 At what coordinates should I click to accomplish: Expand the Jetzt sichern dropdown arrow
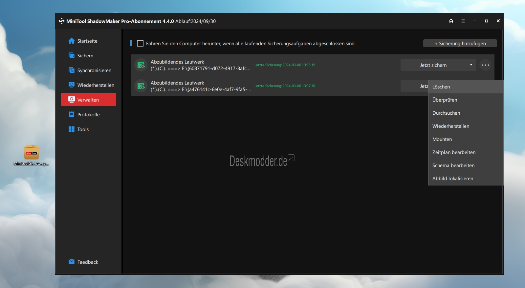[471, 65]
